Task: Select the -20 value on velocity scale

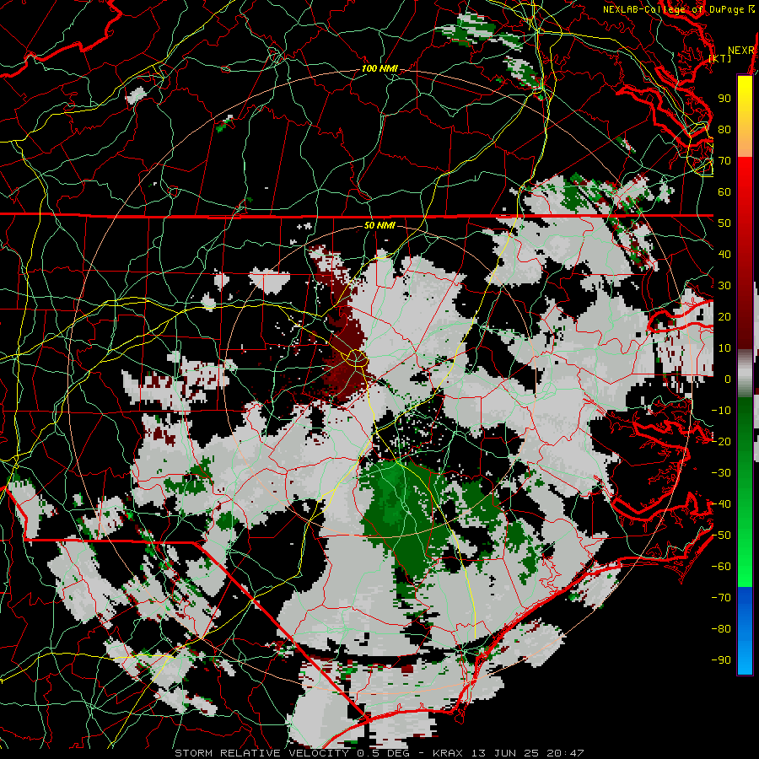Action: pos(721,441)
